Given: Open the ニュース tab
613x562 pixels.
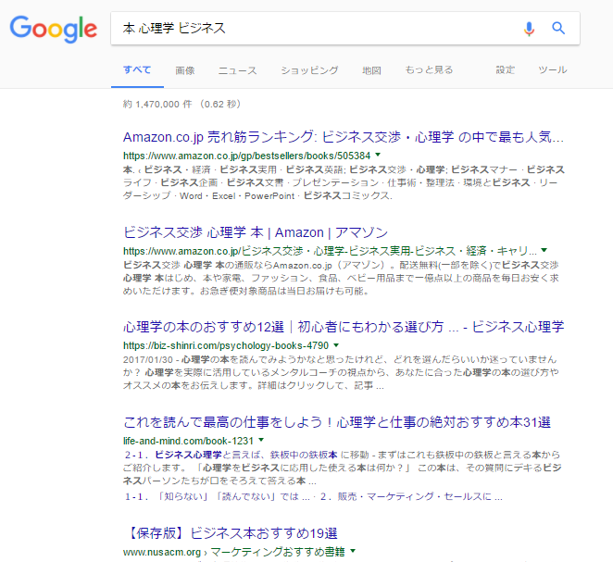Looking at the screenshot, I should click(x=237, y=70).
